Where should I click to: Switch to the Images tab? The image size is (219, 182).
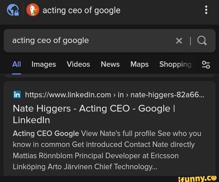(x=44, y=64)
